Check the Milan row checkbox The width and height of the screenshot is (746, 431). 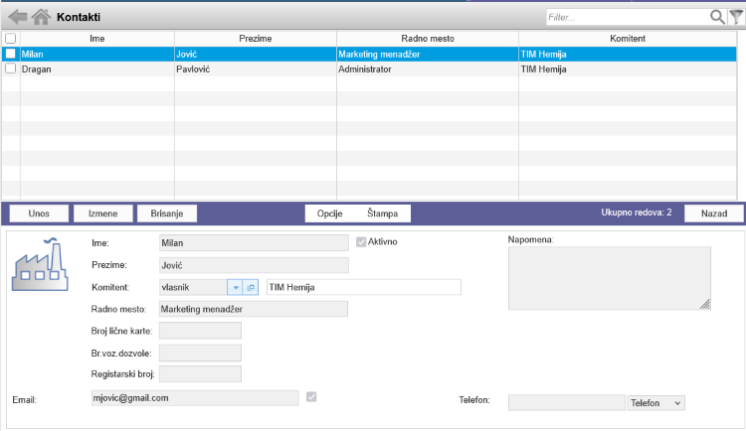click(x=11, y=54)
